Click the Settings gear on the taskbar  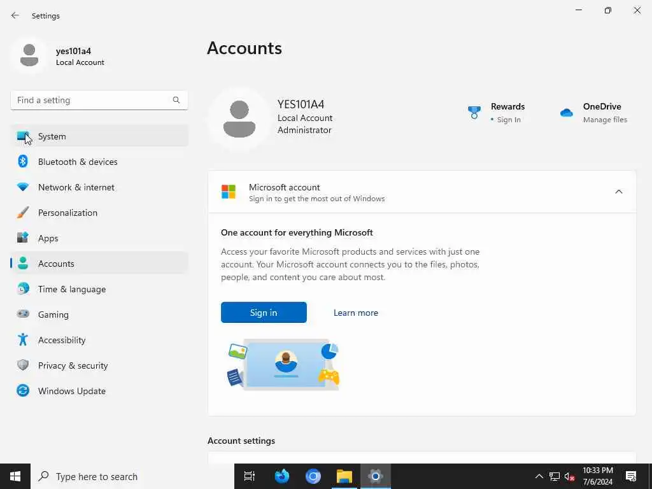pos(375,476)
